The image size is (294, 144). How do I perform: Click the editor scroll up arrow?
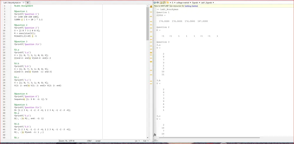coord(148,6)
